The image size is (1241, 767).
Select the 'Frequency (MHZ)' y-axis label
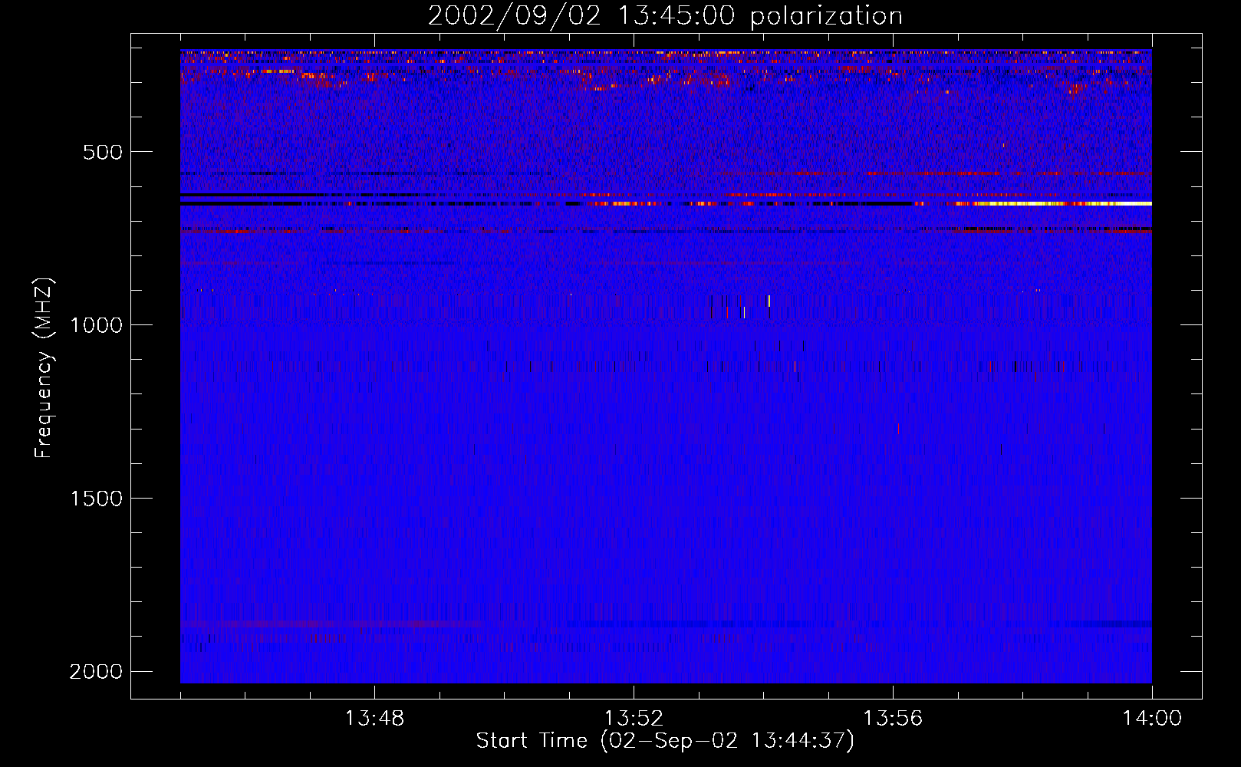[x=44, y=368]
